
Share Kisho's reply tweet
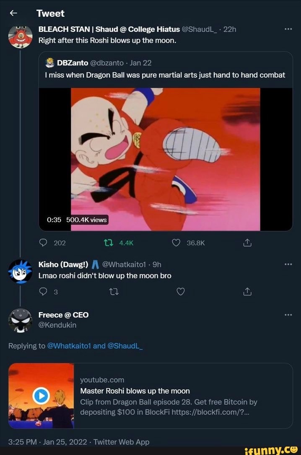pyautogui.click(x=247, y=292)
